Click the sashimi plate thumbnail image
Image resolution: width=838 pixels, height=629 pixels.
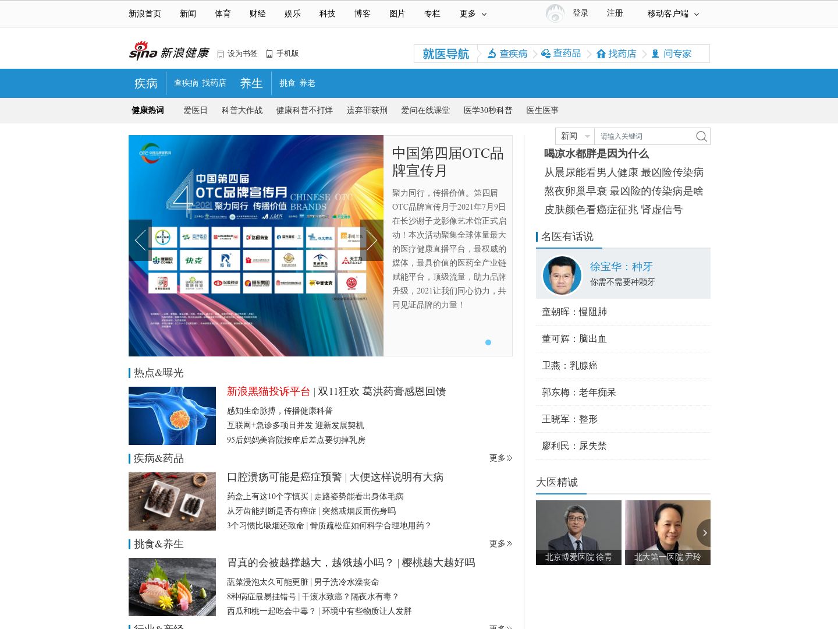click(x=172, y=587)
